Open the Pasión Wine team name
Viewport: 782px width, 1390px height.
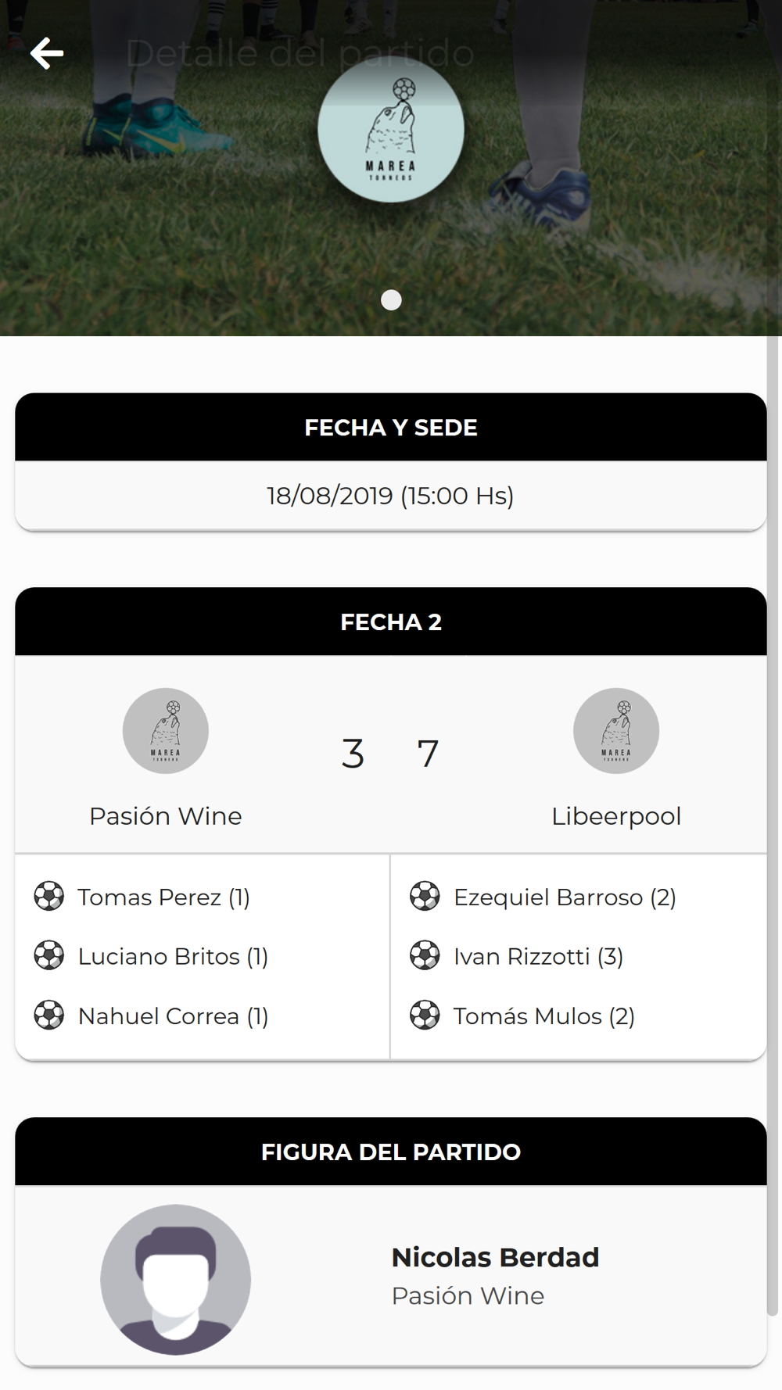(x=166, y=816)
